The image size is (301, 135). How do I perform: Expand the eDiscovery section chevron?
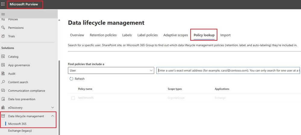[x=52, y=107]
